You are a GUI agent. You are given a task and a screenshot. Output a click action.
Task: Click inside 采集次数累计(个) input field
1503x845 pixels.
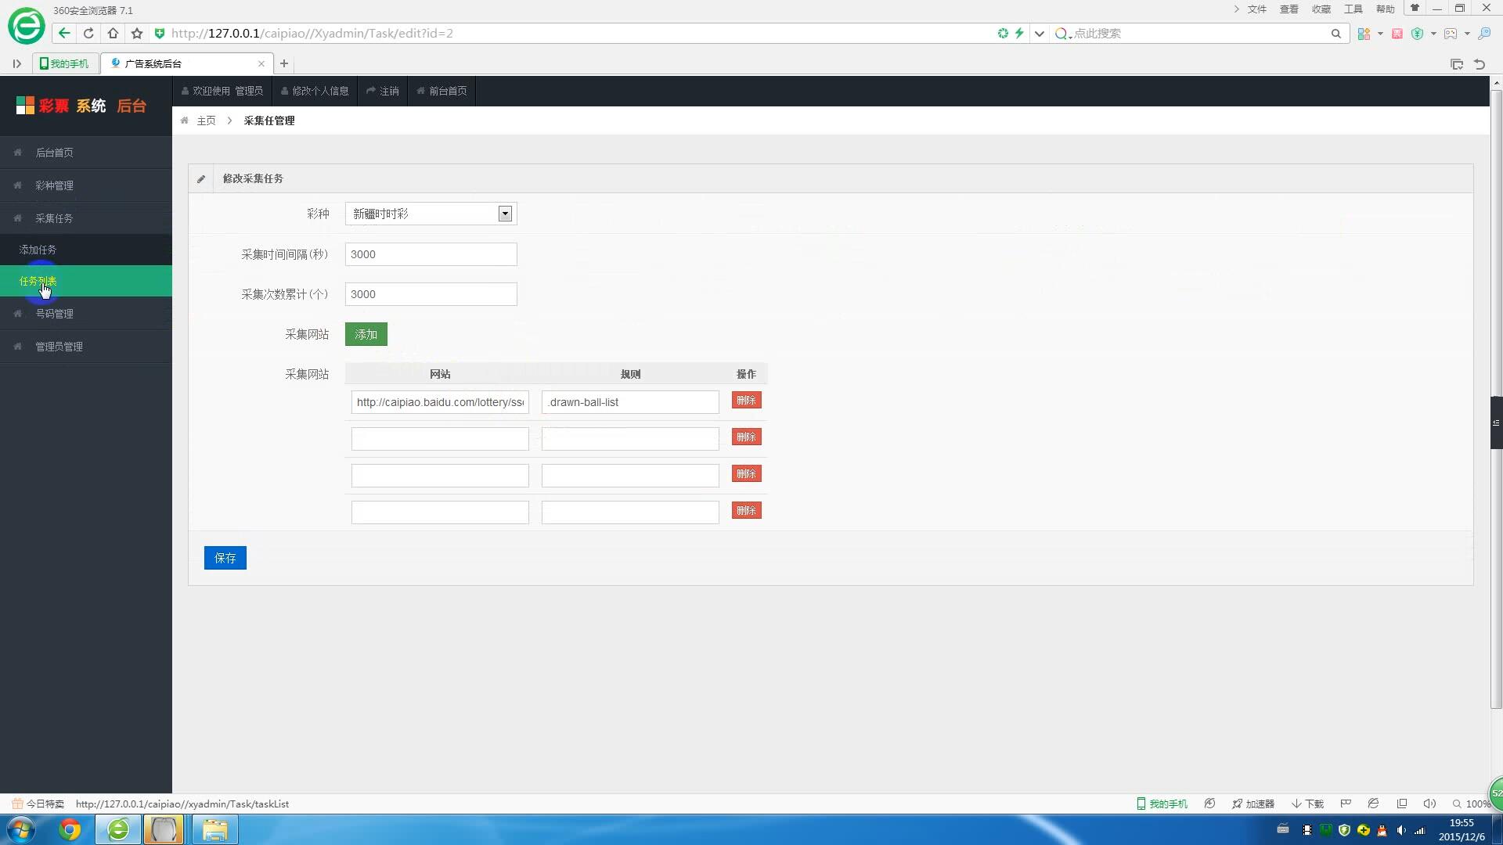431,294
